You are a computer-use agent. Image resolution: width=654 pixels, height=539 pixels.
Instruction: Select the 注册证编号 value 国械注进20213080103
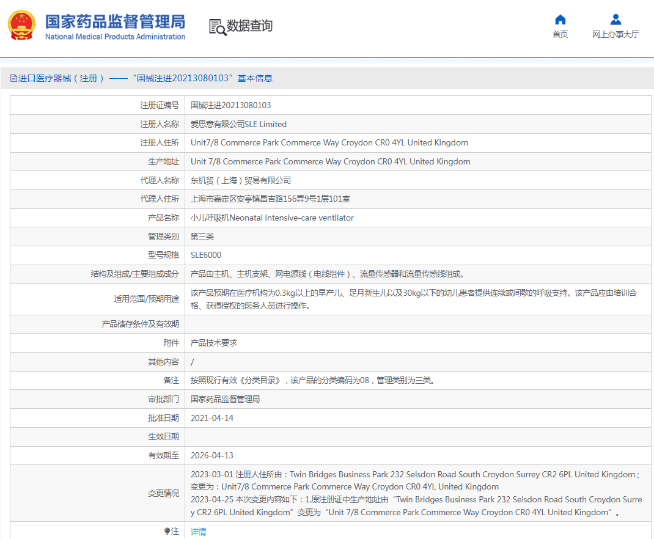tap(230, 105)
